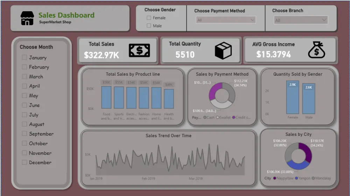350x196 pixels.
Task: Check the April month filter
Action: 24,86
